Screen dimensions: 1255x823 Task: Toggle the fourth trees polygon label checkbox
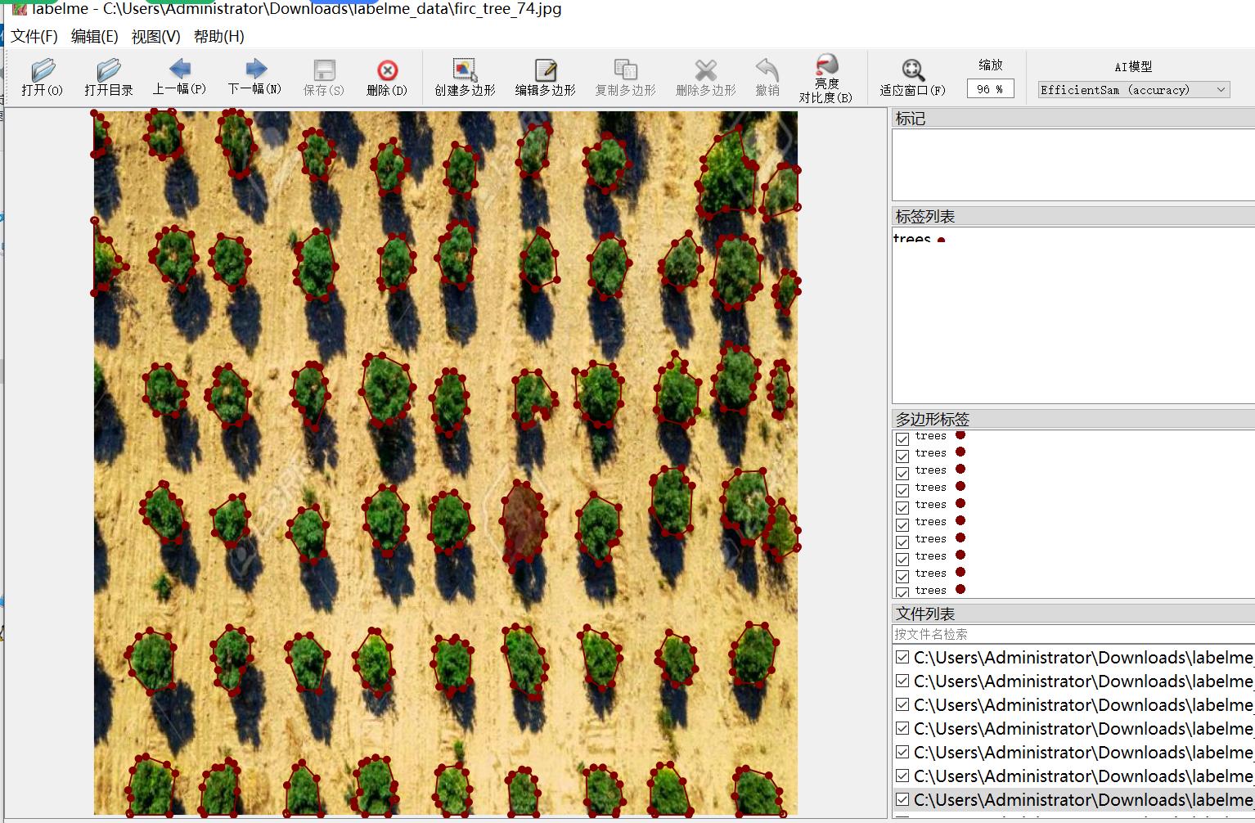click(902, 491)
